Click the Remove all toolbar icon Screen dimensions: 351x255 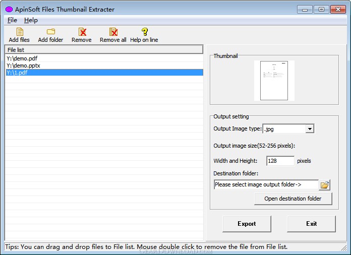[x=113, y=35]
